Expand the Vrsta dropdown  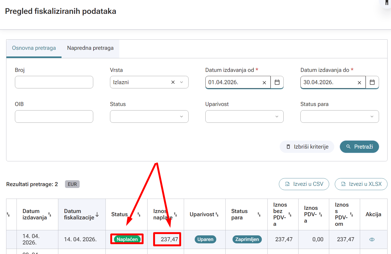click(x=182, y=82)
